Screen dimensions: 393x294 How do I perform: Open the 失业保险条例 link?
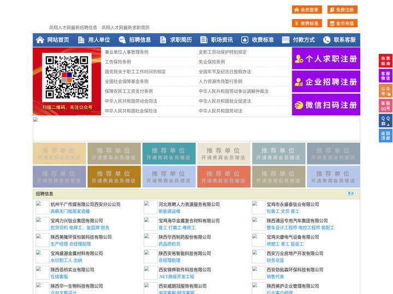pos(212,62)
